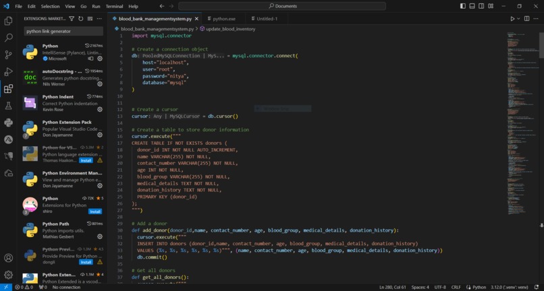
Task: Install Python Preview by dongli
Action: 86,262
